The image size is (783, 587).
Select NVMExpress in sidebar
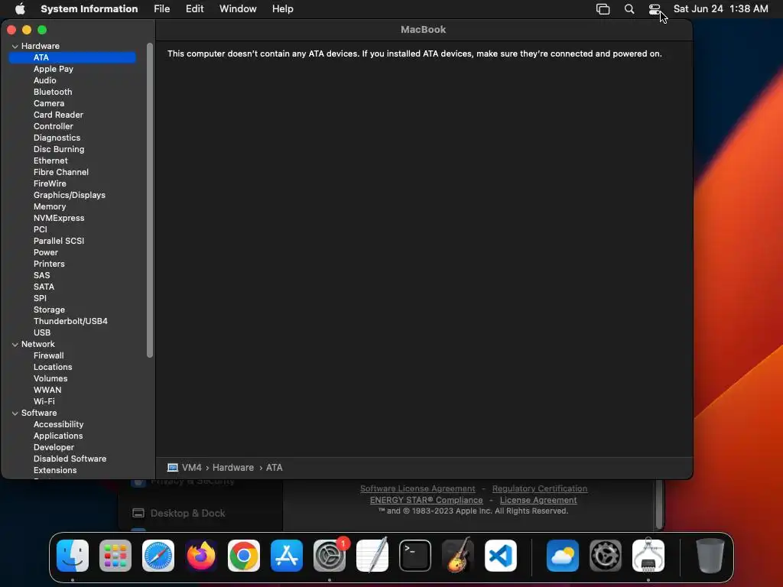click(58, 218)
